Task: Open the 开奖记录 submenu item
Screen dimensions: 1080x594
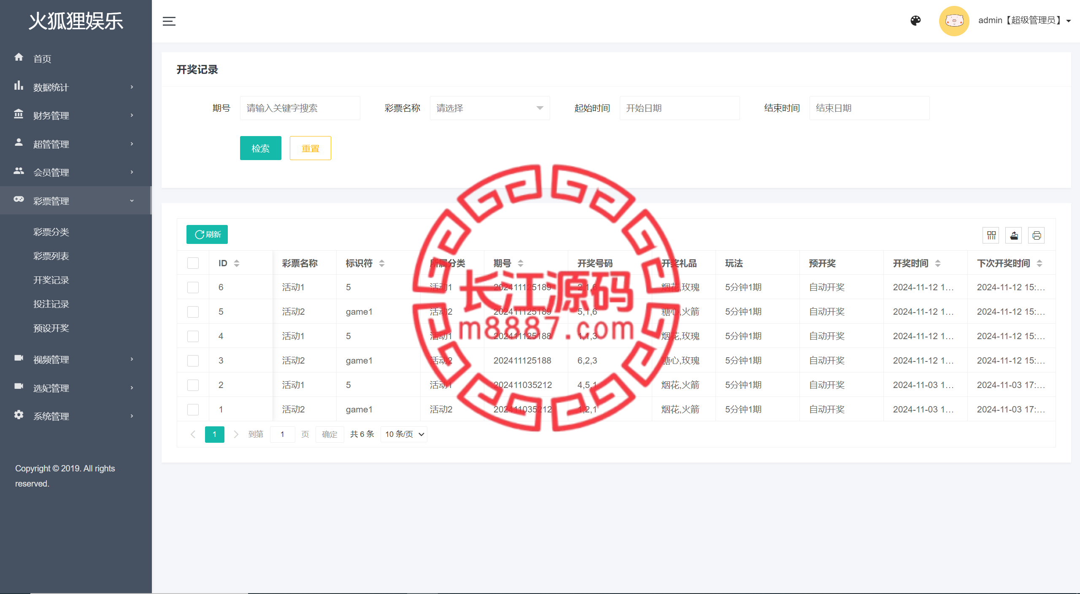Action: coord(51,280)
